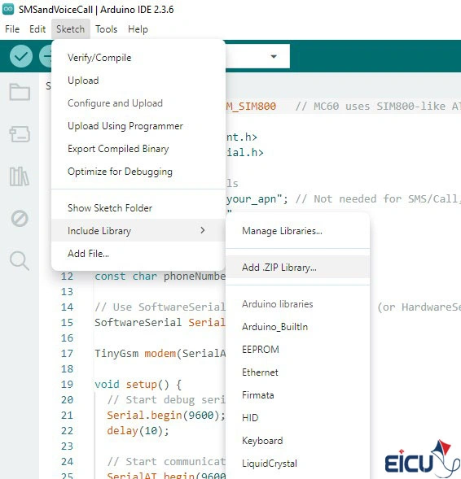Click 'const char phoneNumbe' code text

tap(160, 277)
